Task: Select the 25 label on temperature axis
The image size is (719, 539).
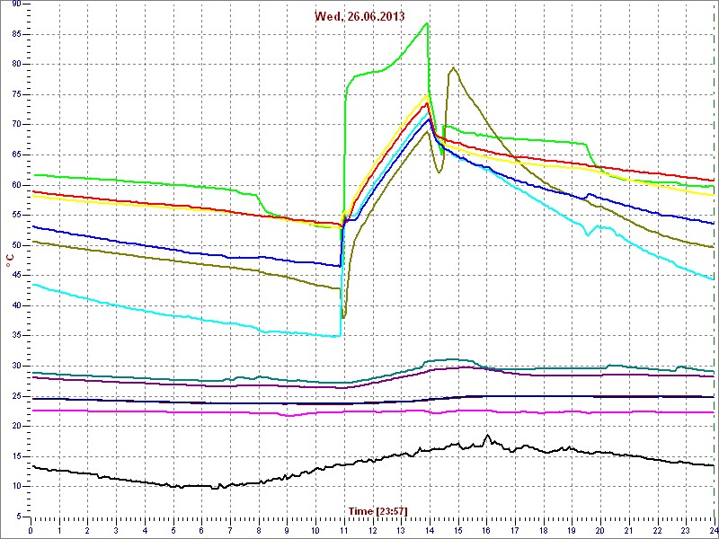Action: 16,396
